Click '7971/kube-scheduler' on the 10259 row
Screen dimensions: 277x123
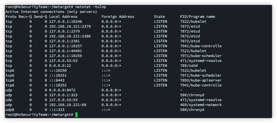[x=201, y=56]
